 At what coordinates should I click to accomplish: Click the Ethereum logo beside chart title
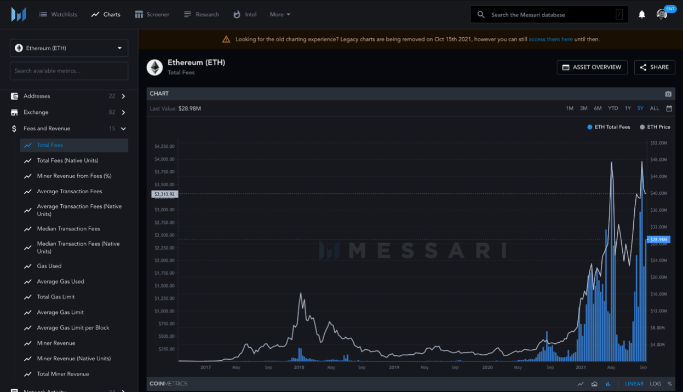coord(155,67)
